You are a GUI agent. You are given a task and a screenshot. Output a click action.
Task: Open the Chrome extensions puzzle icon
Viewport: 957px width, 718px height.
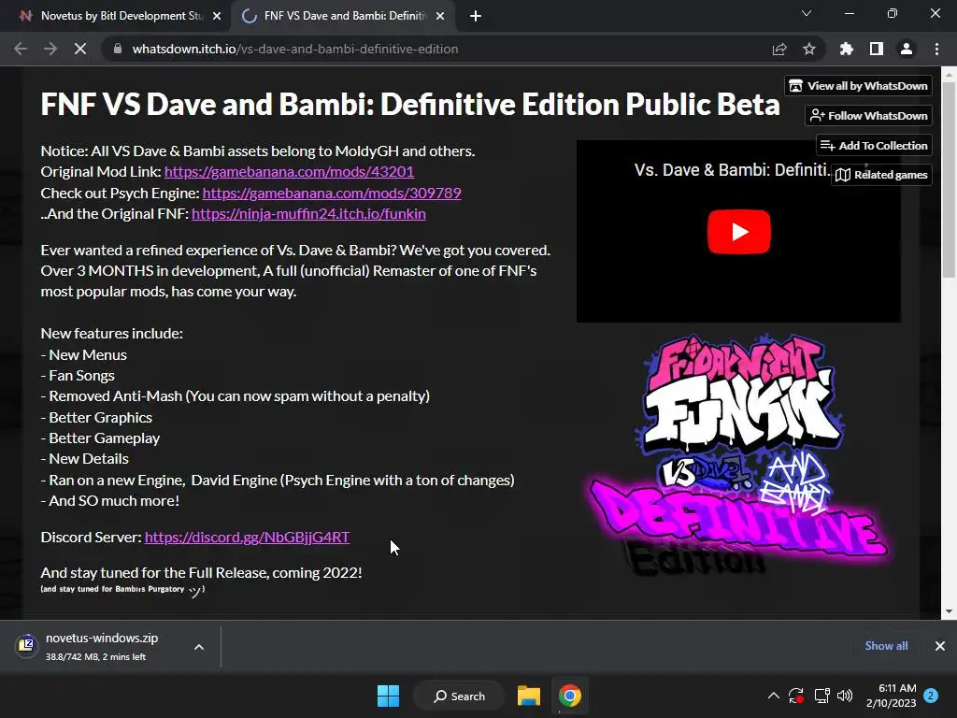[x=847, y=49]
